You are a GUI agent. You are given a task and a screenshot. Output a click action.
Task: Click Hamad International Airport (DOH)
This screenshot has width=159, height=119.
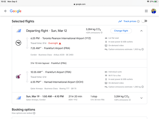tap(64, 82)
